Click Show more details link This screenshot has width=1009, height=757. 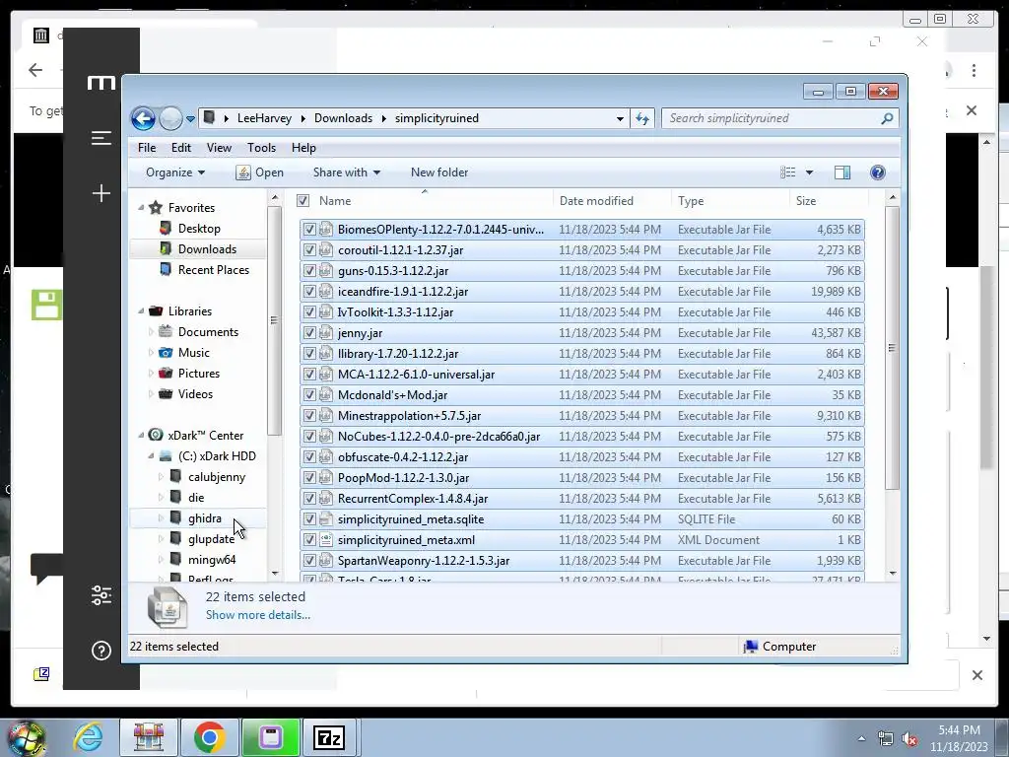(258, 615)
